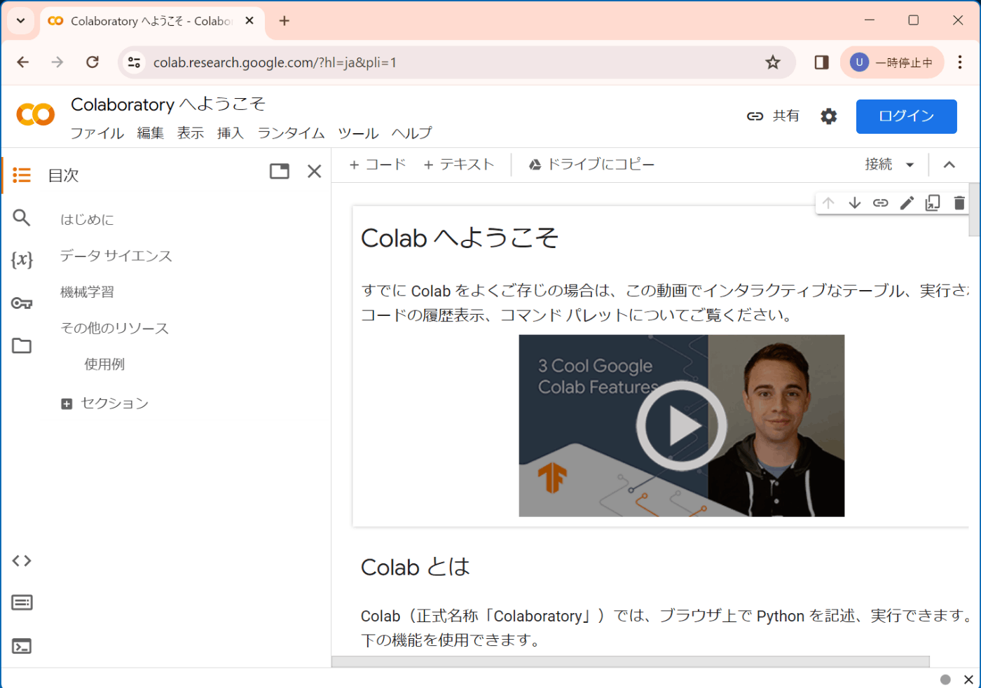Jump to 機械学習 section
Viewport: 981px width, 688px height.
click(87, 292)
